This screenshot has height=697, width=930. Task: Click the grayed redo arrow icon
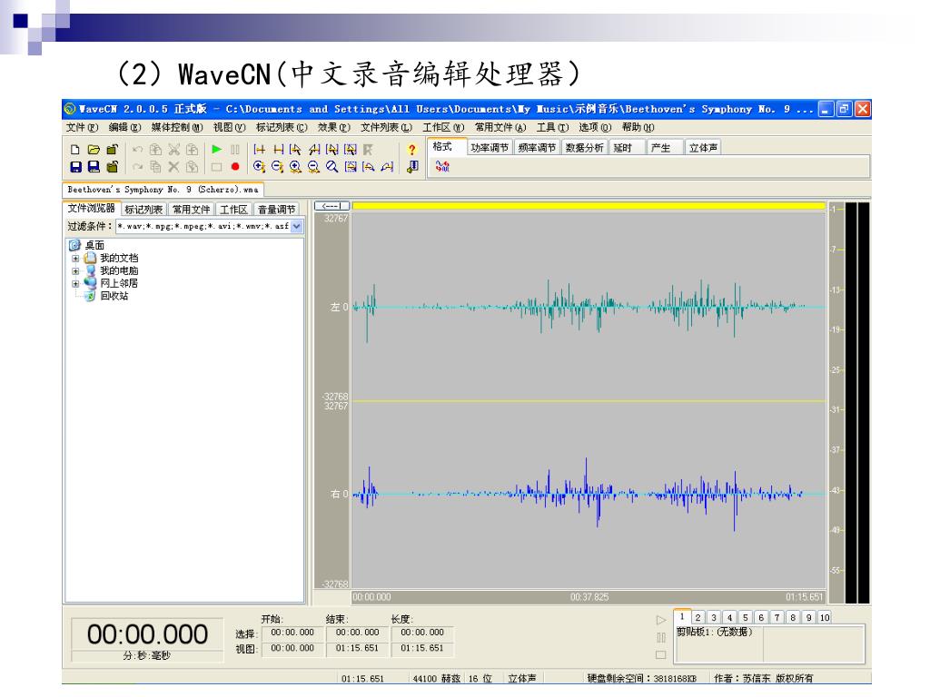[138, 167]
